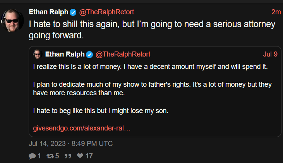Click the "2m" timestamp of the main tweet
The height and width of the screenshot is (163, 283).
point(276,12)
